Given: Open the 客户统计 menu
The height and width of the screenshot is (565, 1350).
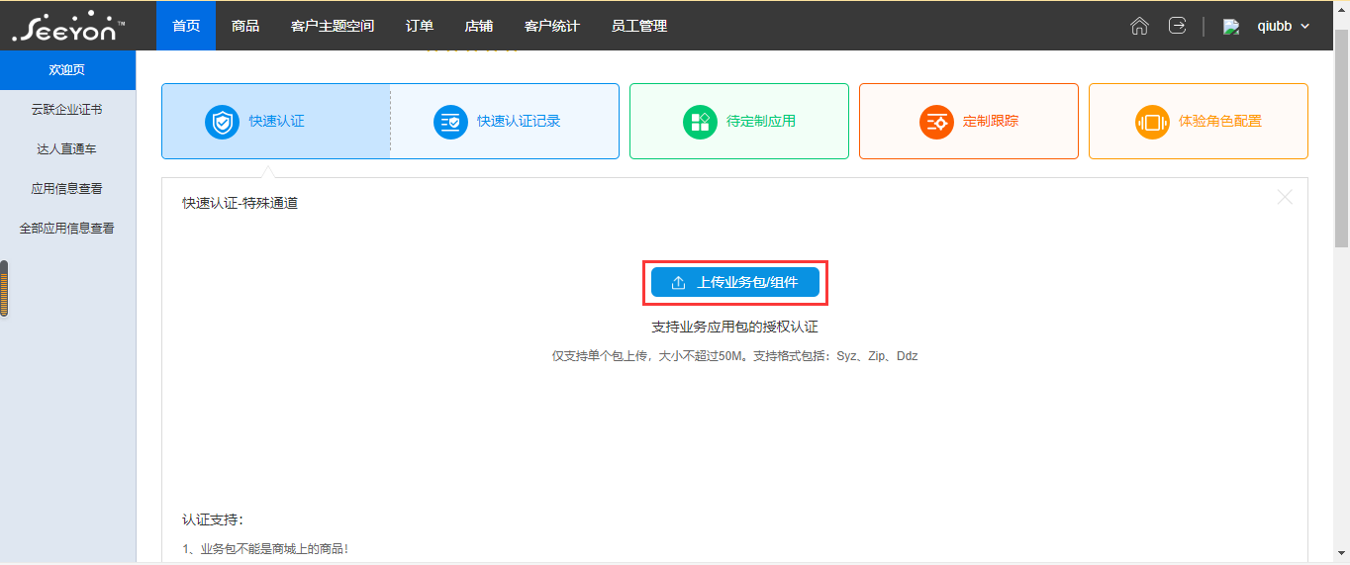Looking at the screenshot, I should pyautogui.click(x=552, y=26).
